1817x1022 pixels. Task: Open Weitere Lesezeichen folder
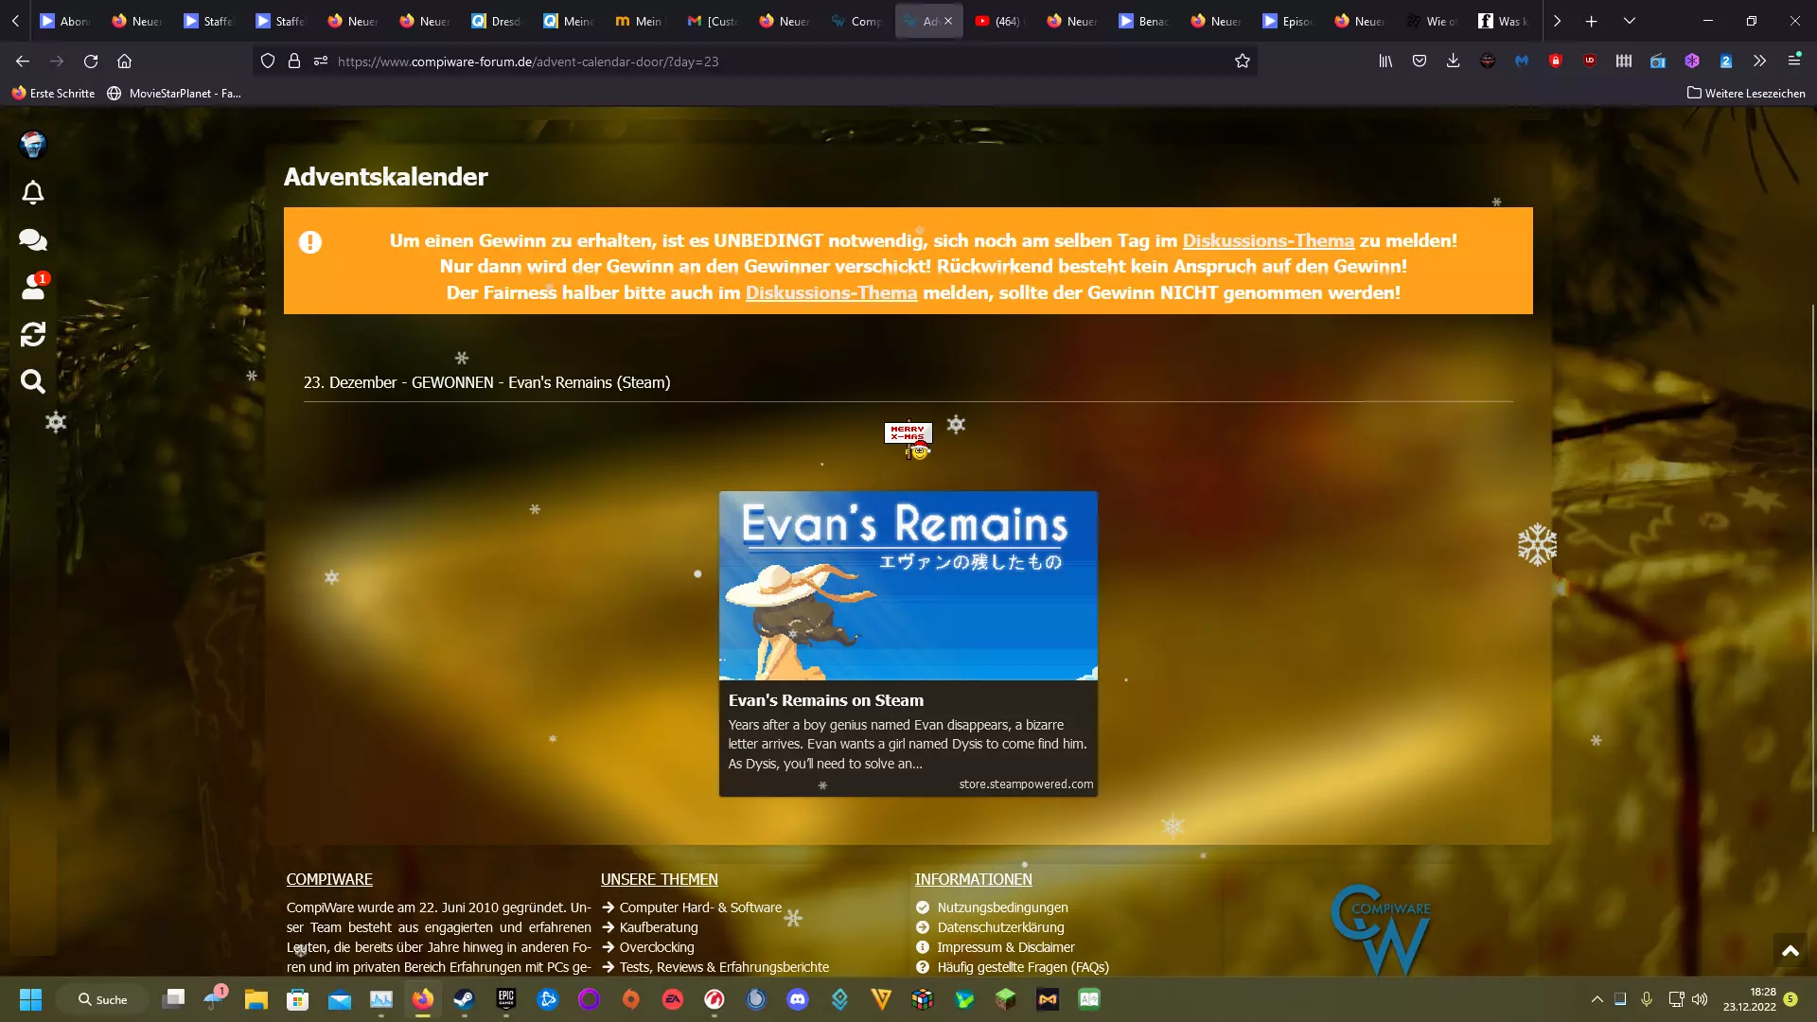(1746, 93)
